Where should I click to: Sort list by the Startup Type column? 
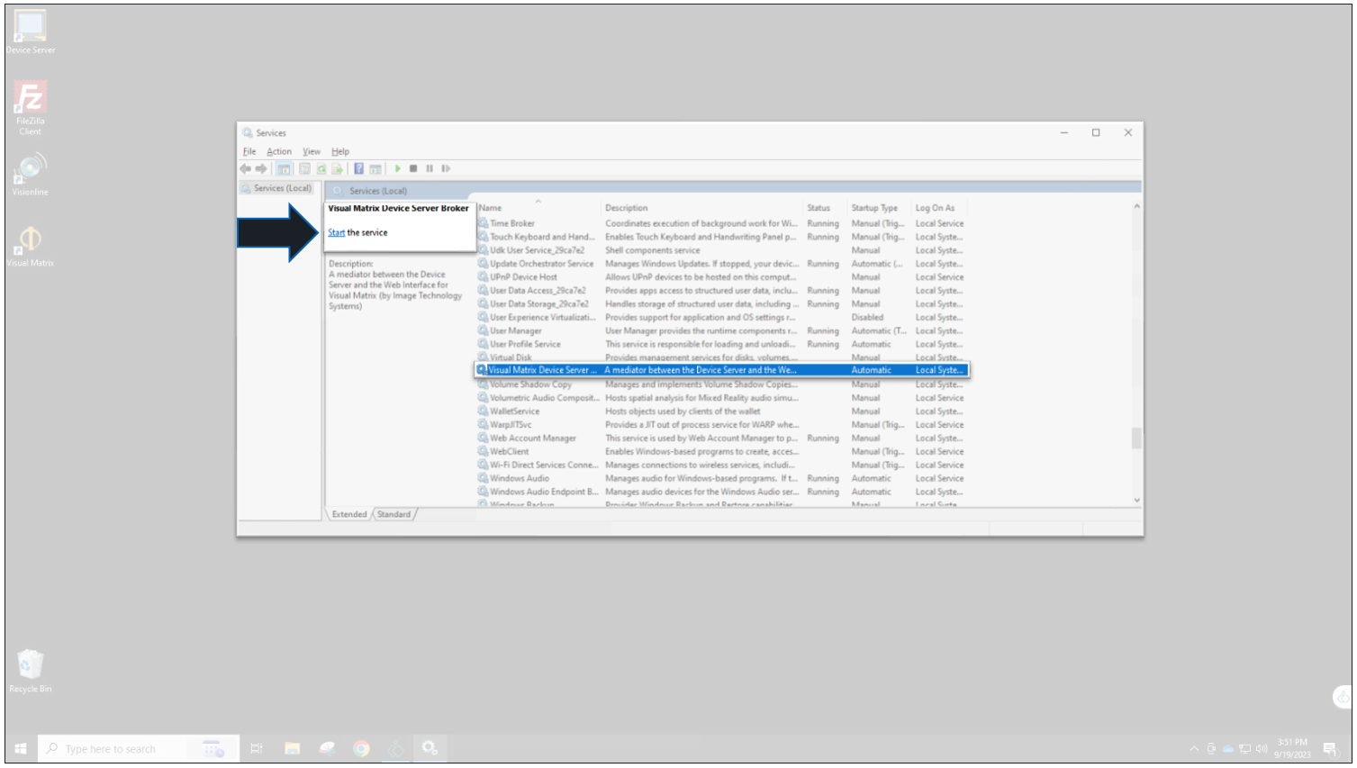(x=874, y=208)
